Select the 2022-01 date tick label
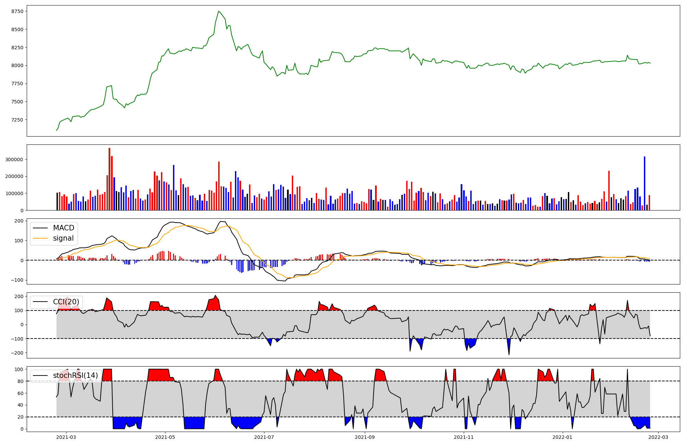 (x=563, y=437)
